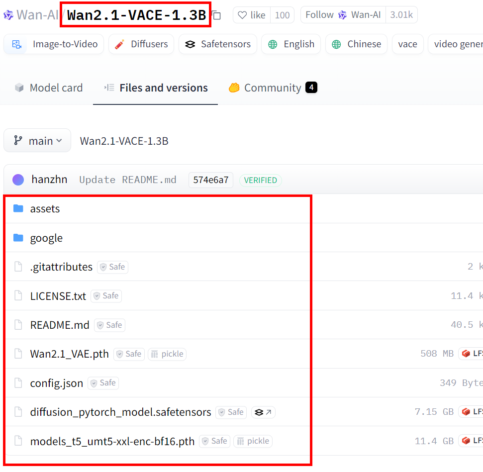Viewport: 483px width, 472px height.
Task: Open the Wan2.1-VACE-1.3B model title link
Action: click(136, 15)
